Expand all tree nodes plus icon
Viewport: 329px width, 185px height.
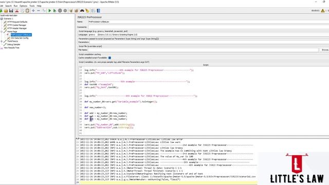click(33, 11)
